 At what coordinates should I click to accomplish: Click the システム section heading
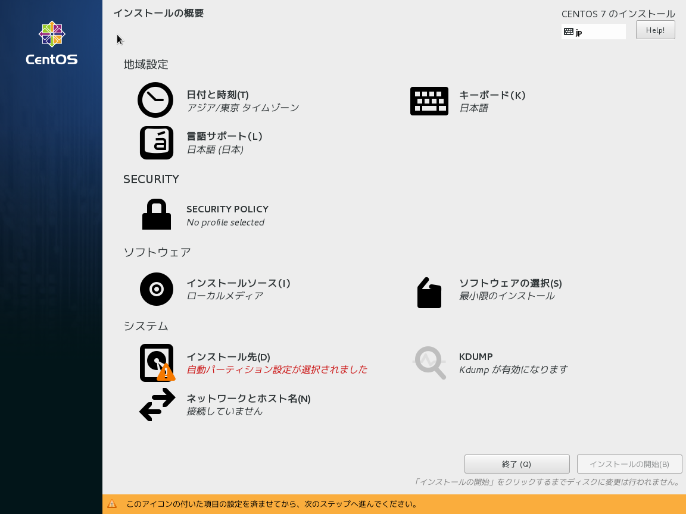point(146,326)
